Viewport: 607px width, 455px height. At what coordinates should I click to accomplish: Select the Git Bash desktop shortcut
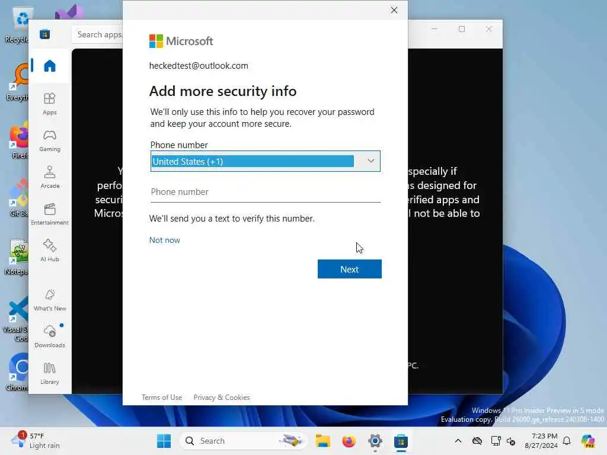click(18, 198)
